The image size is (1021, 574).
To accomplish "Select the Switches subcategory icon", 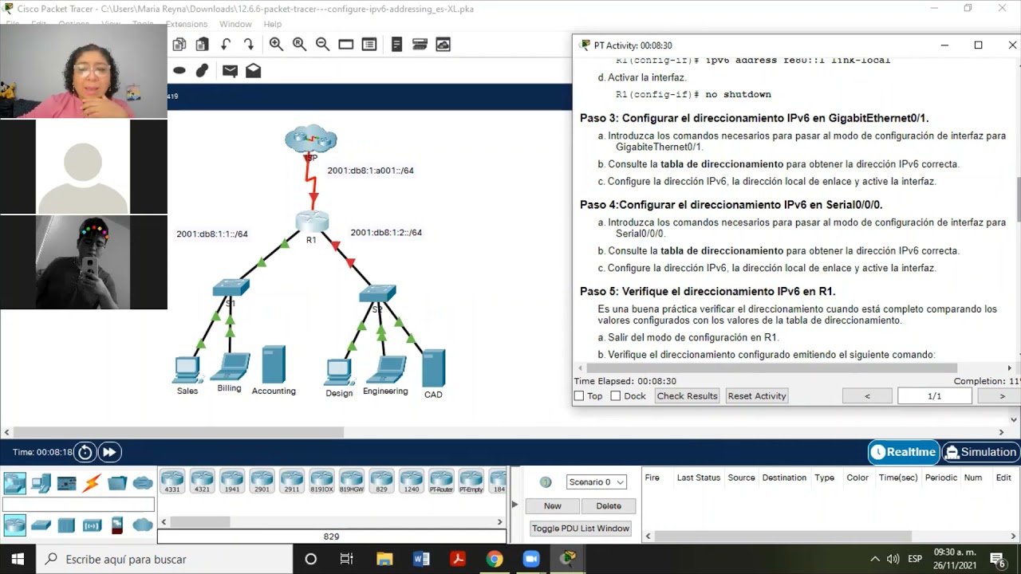I will click(x=41, y=525).
